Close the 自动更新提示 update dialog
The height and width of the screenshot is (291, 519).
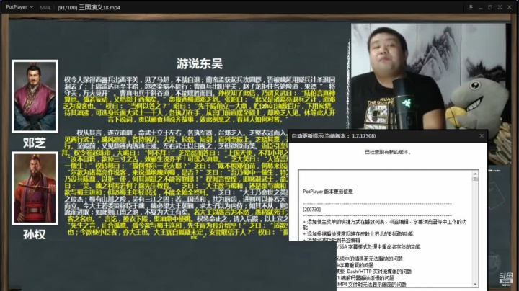482,136
